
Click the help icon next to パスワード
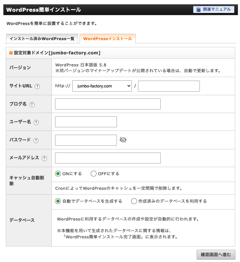click(36, 140)
